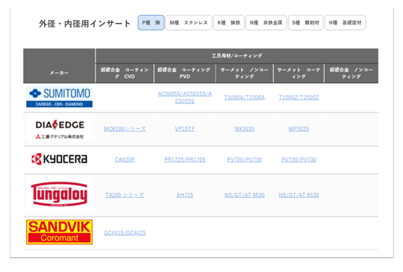
Task: Click the DIAEDGE Mitsubishi Materials logo
Action: point(60,129)
